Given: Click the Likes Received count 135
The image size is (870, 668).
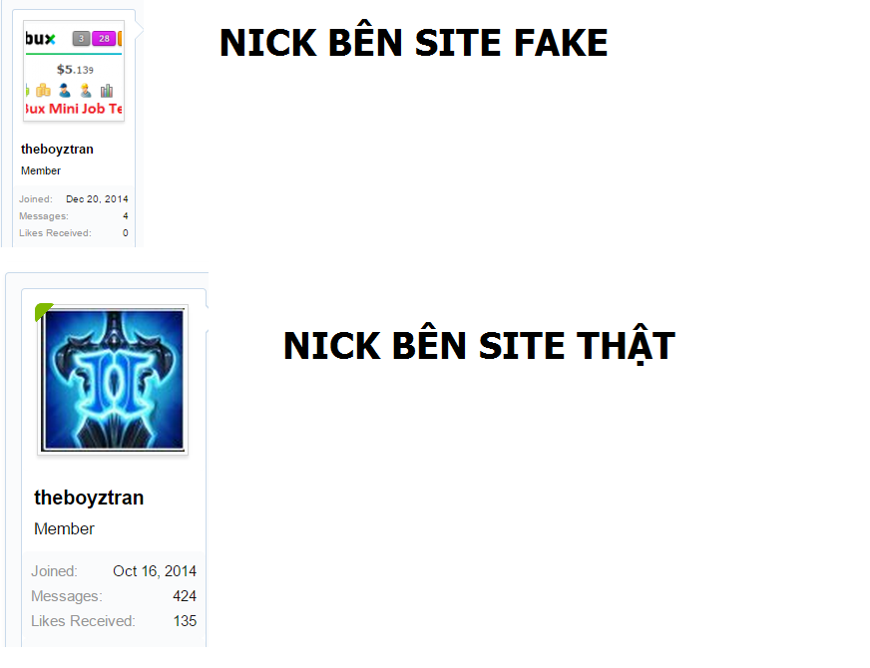Looking at the screenshot, I should tap(185, 621).
